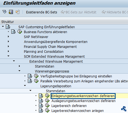Open documentation icon of SAP Customizing Einführungsleitfaden
The image size is (128, 113).
pos(8,27)
